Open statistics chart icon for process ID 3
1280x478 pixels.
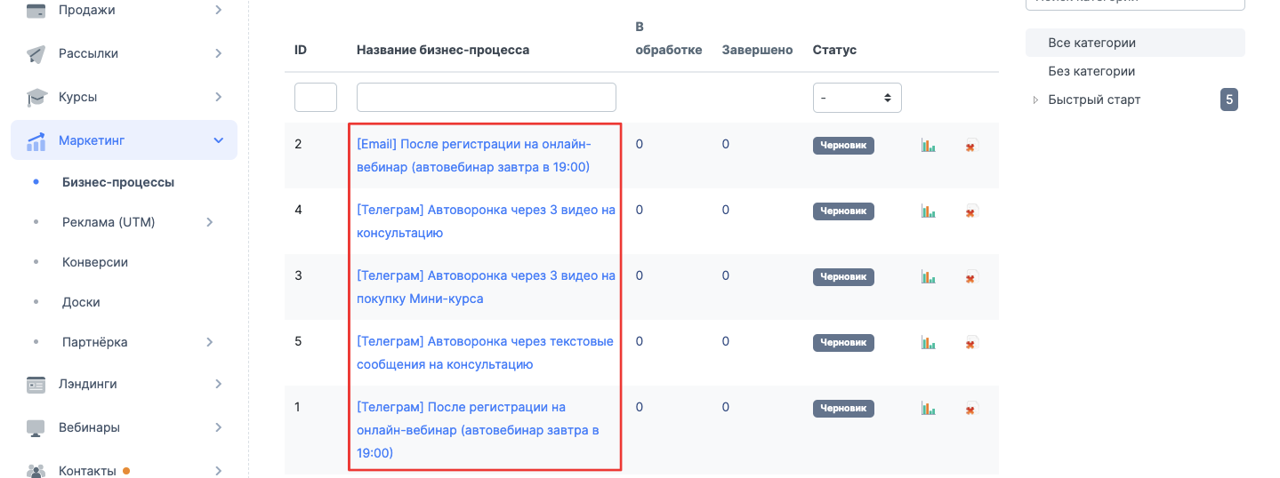929,277
